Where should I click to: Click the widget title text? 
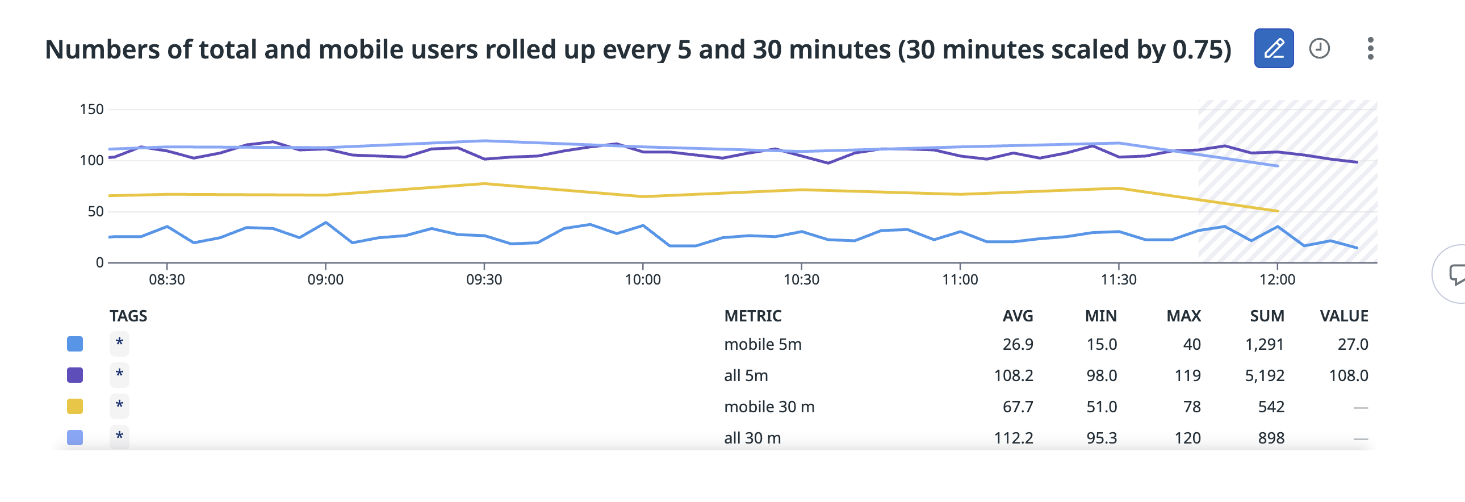tap(638, 49)
